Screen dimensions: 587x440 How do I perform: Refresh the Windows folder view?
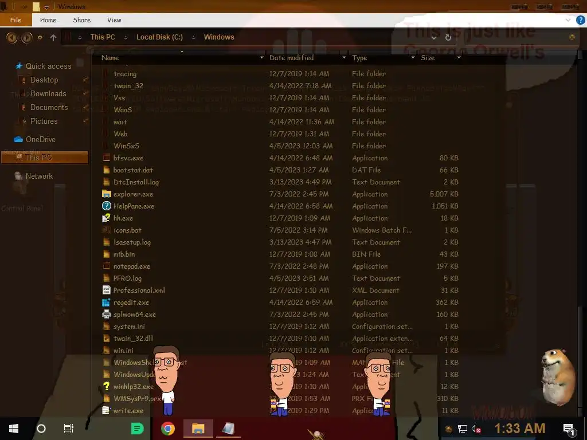tap(448, 37)
